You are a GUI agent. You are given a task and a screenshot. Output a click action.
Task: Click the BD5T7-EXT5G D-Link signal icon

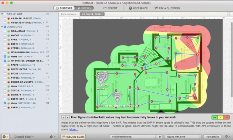[x=9, y=69]
